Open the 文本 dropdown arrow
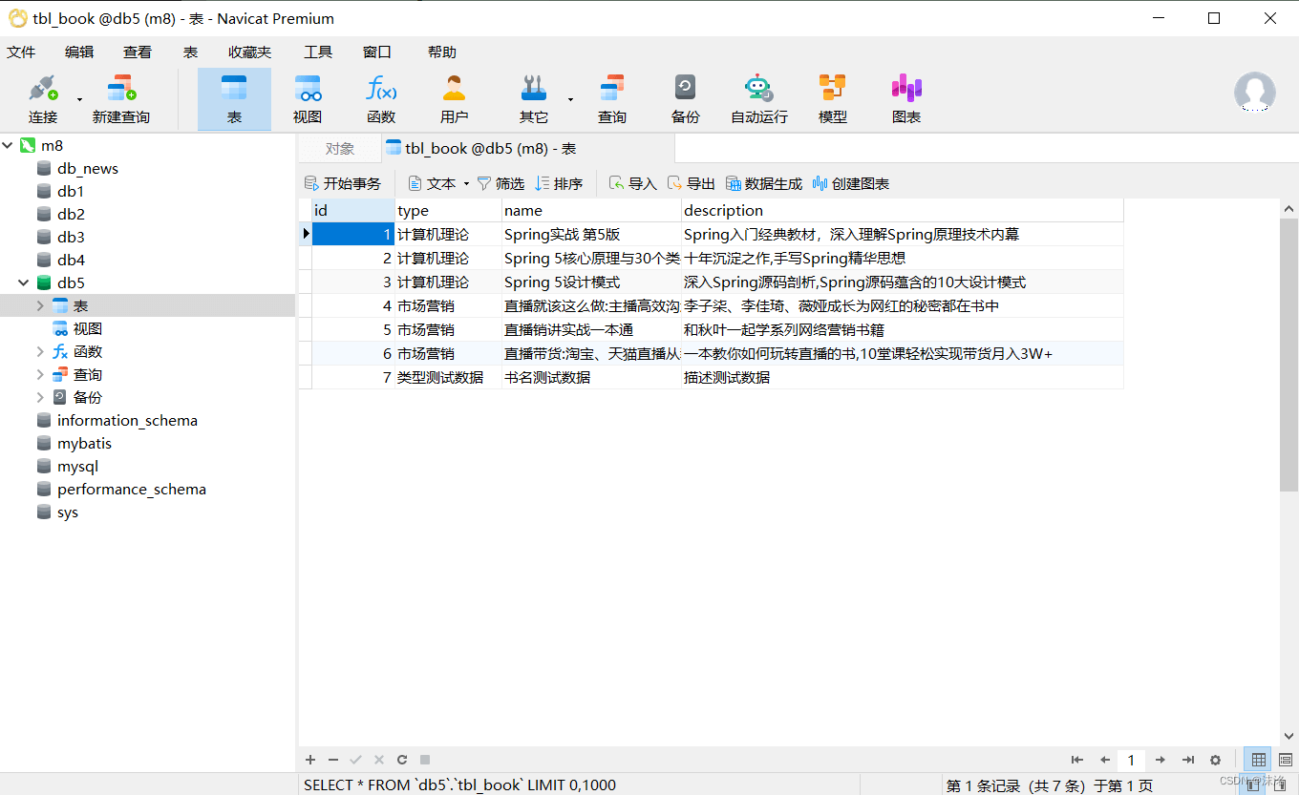Viewport: 1299px width, 795px height. [466, 184]
